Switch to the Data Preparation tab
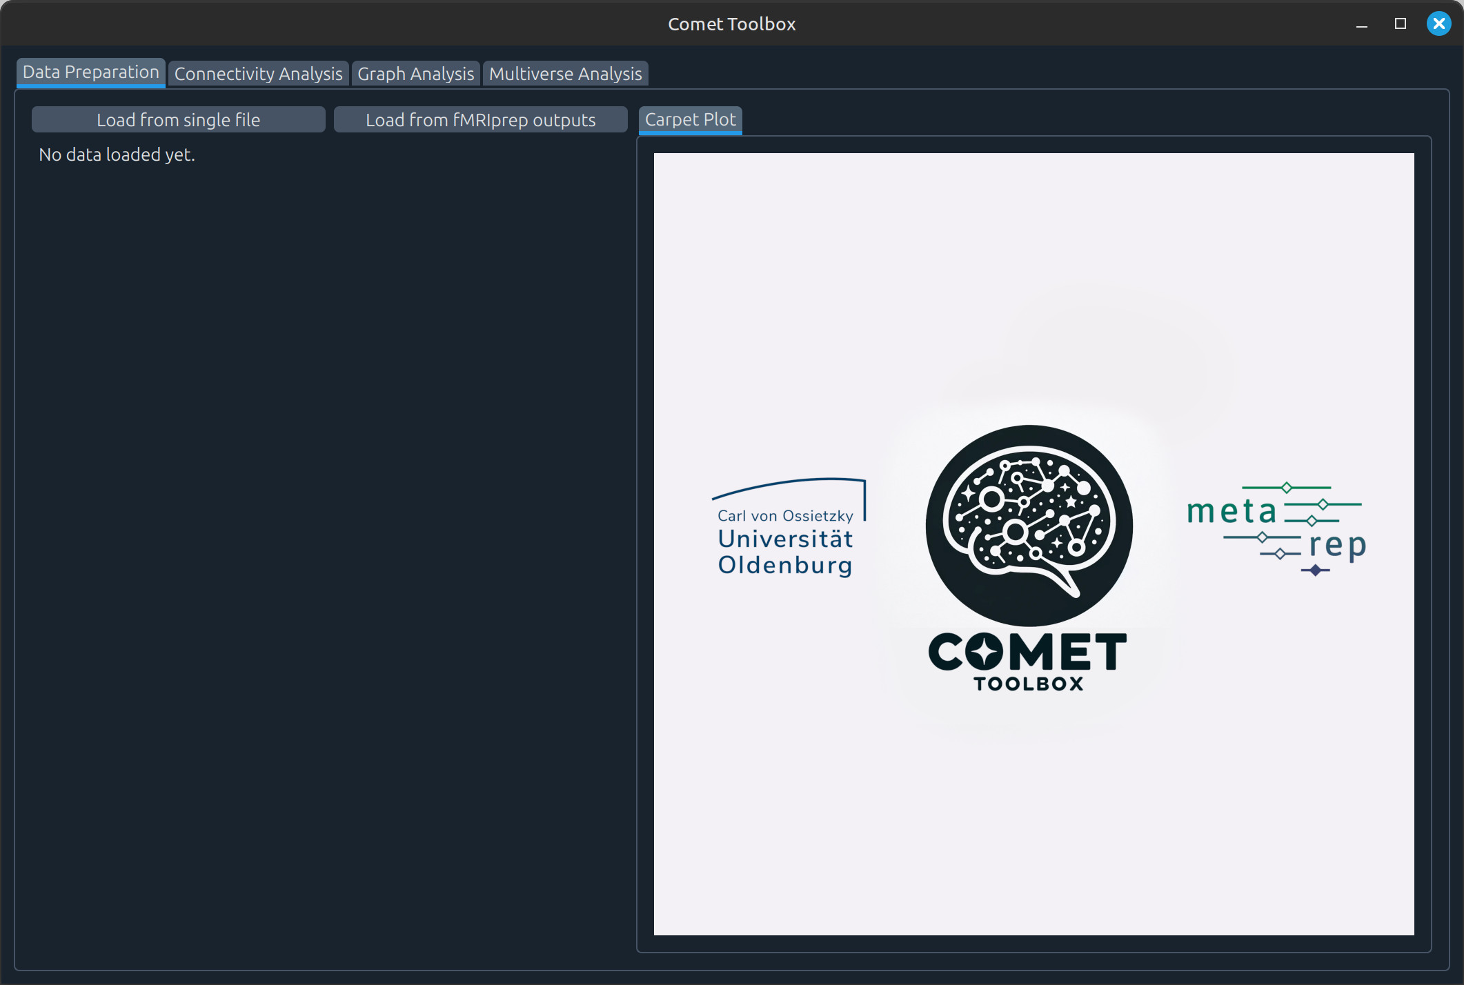The width and height of the screenshot is (1464, 985). click(x=90, y=72)
